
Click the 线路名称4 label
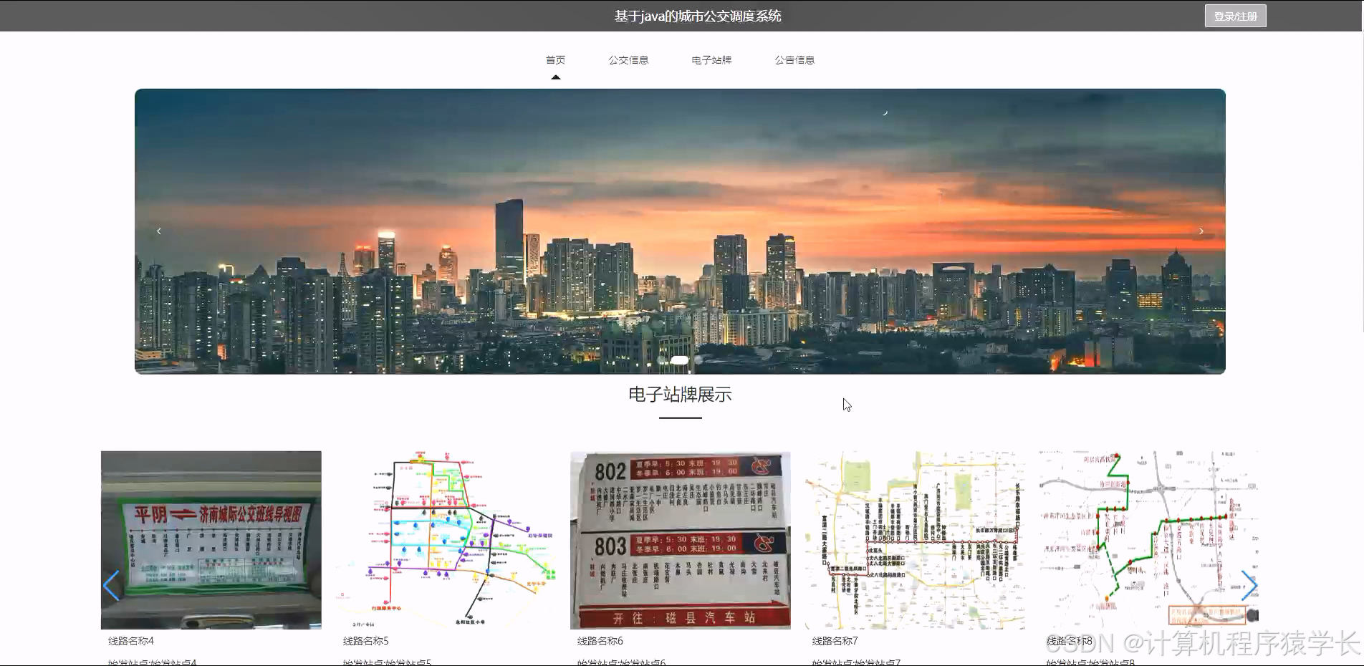131,641
